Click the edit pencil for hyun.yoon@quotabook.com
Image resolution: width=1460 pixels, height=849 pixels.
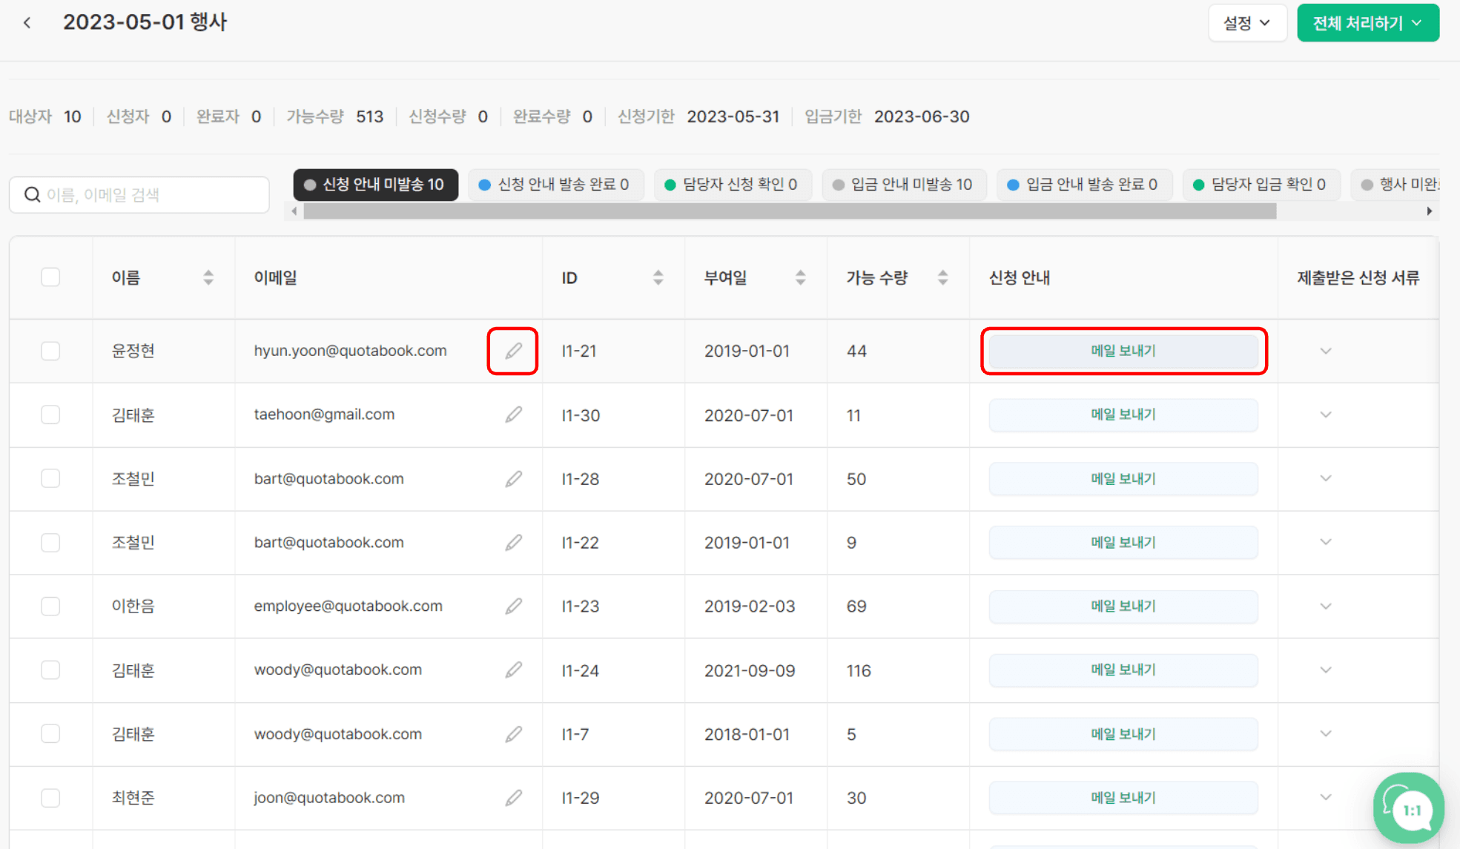tap(513, 351)
